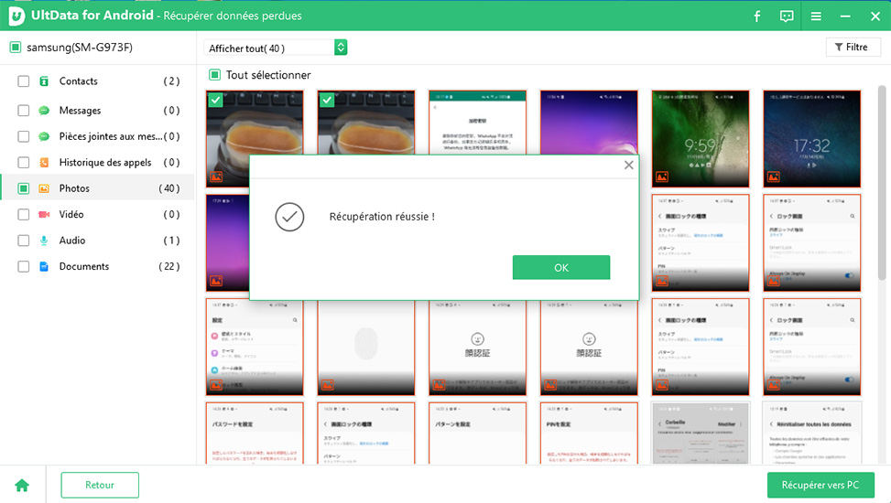Screen dimensions: 891x503
Task: Select the Photos category row
Action: pyautogui.click(x=98, y=188)
